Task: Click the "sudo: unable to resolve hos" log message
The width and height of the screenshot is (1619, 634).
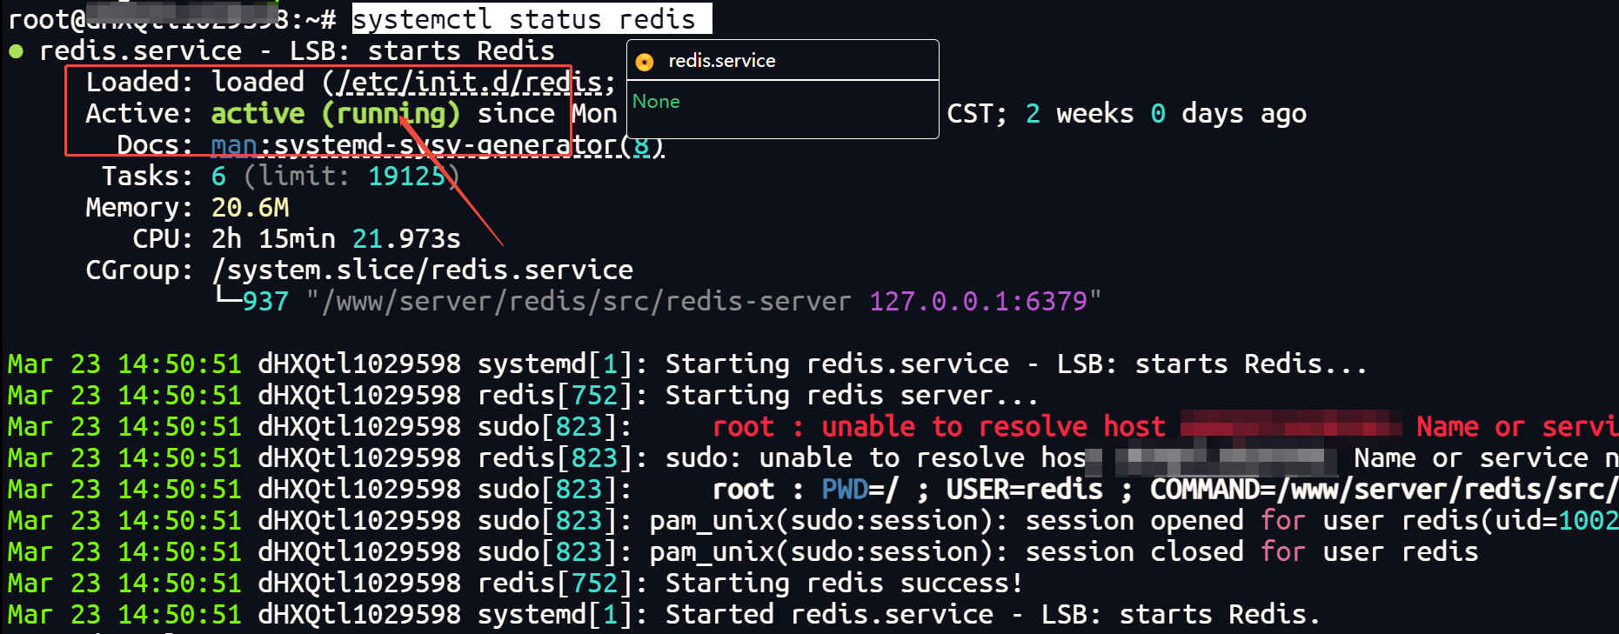Action: [876, 457]
